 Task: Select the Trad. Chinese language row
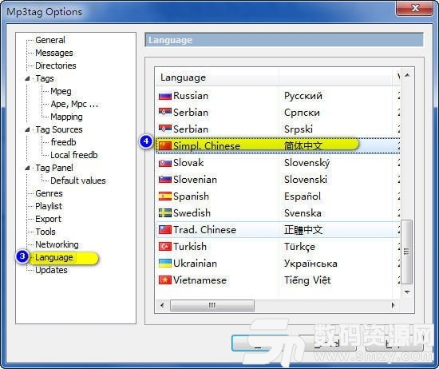[x=278, y=230]
